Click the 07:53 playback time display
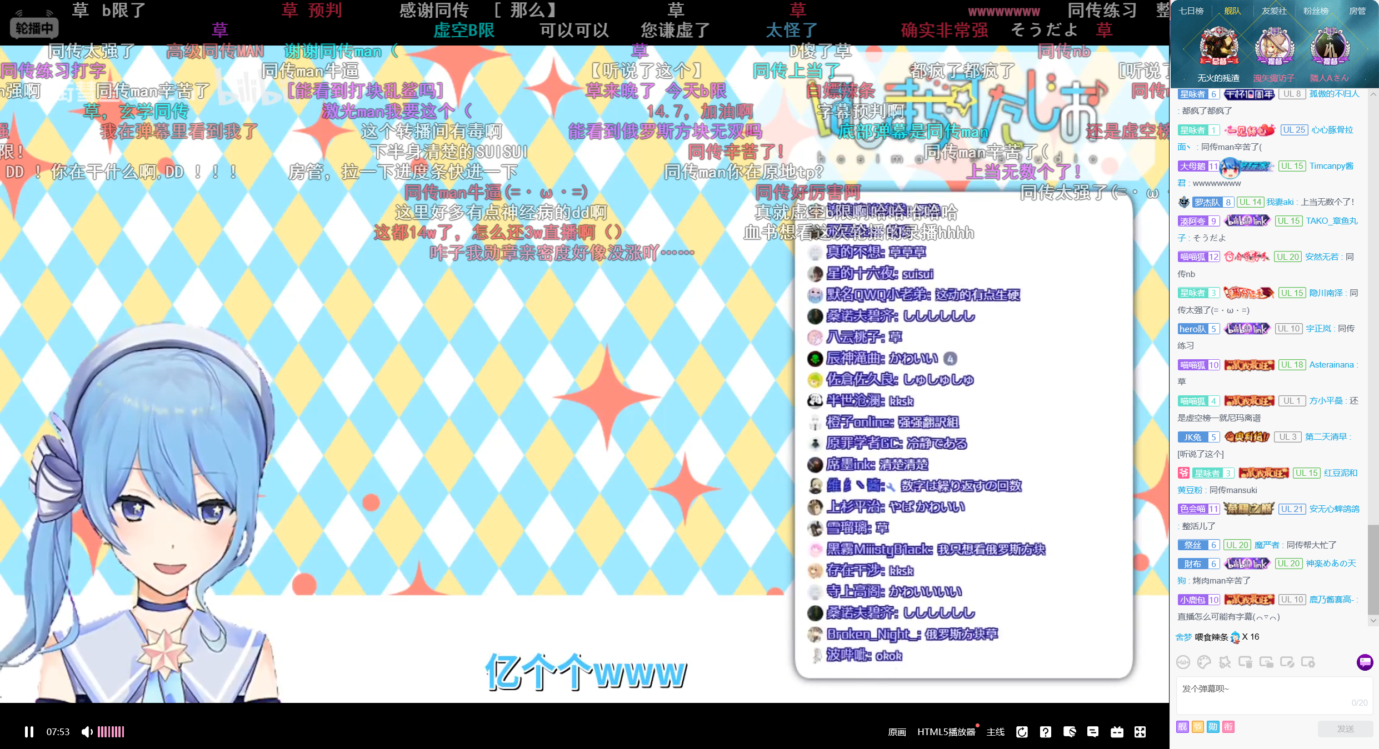 58,732
